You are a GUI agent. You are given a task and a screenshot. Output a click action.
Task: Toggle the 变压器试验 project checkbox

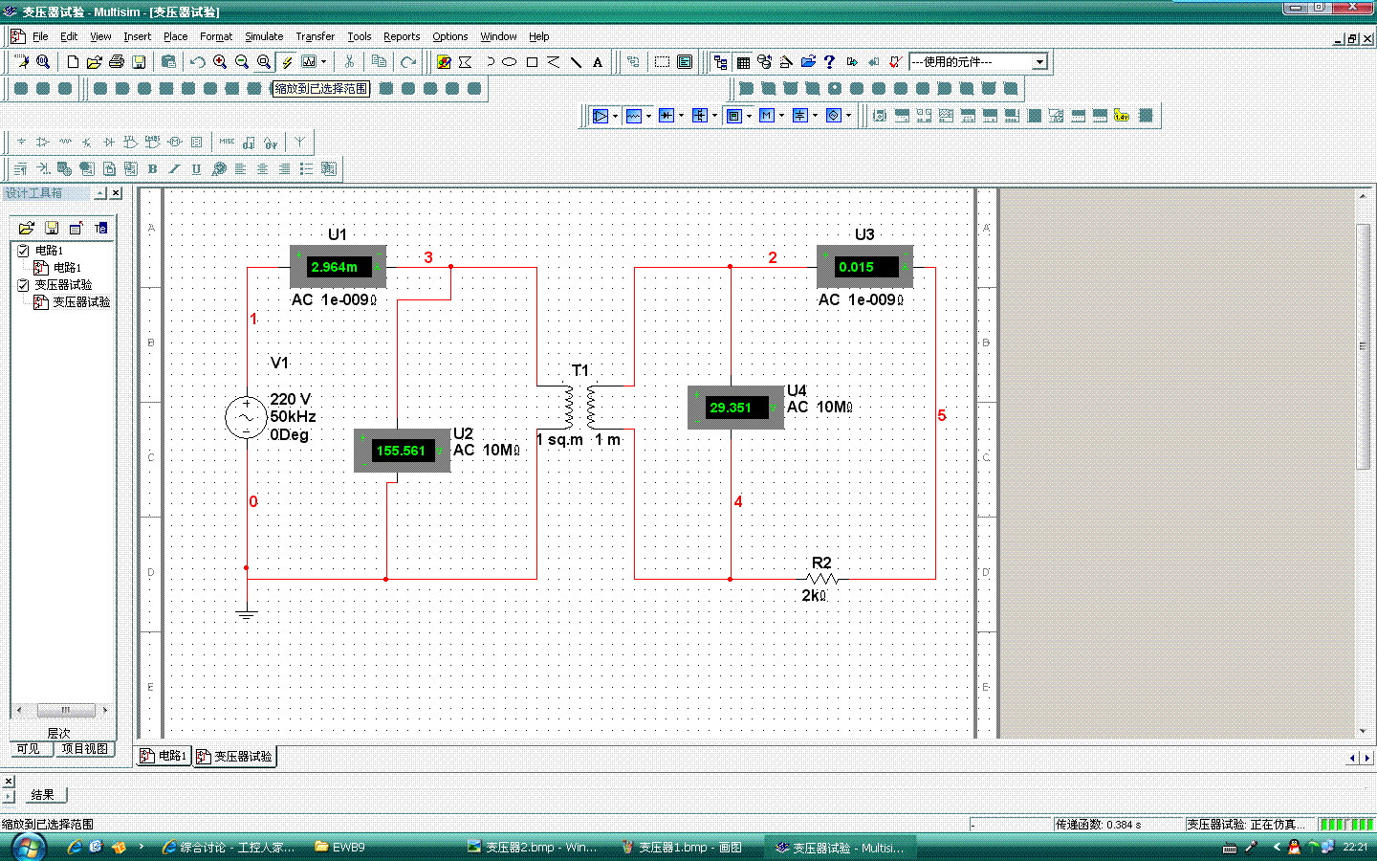click(24, 285)
